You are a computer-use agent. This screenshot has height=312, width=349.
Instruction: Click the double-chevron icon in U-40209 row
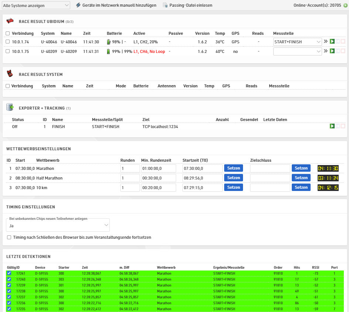pyautogui.click(x=326, y=51)
